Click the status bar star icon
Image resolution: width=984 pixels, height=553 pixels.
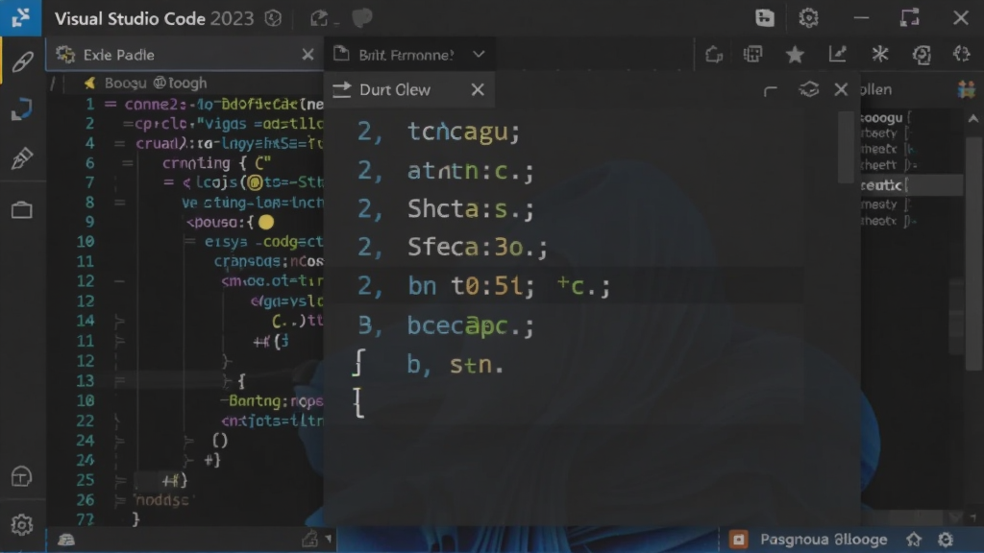click(914, 540)
